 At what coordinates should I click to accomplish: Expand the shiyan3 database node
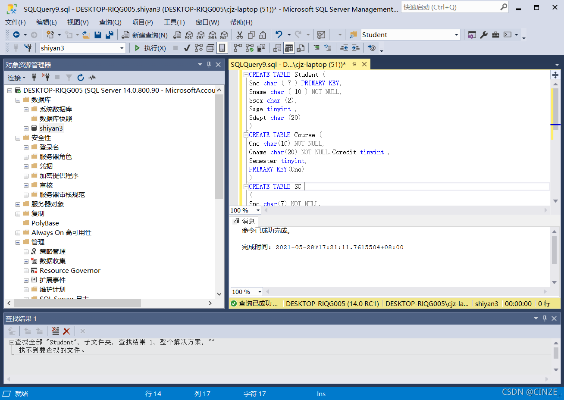26,128
